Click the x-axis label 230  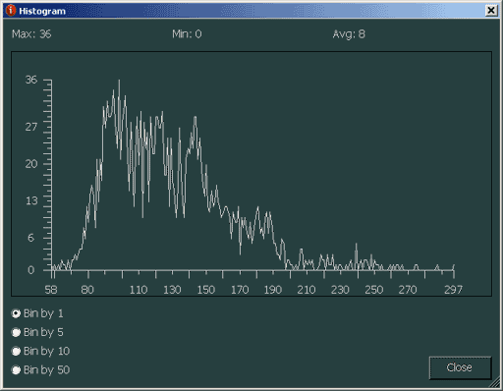point(340,290)
